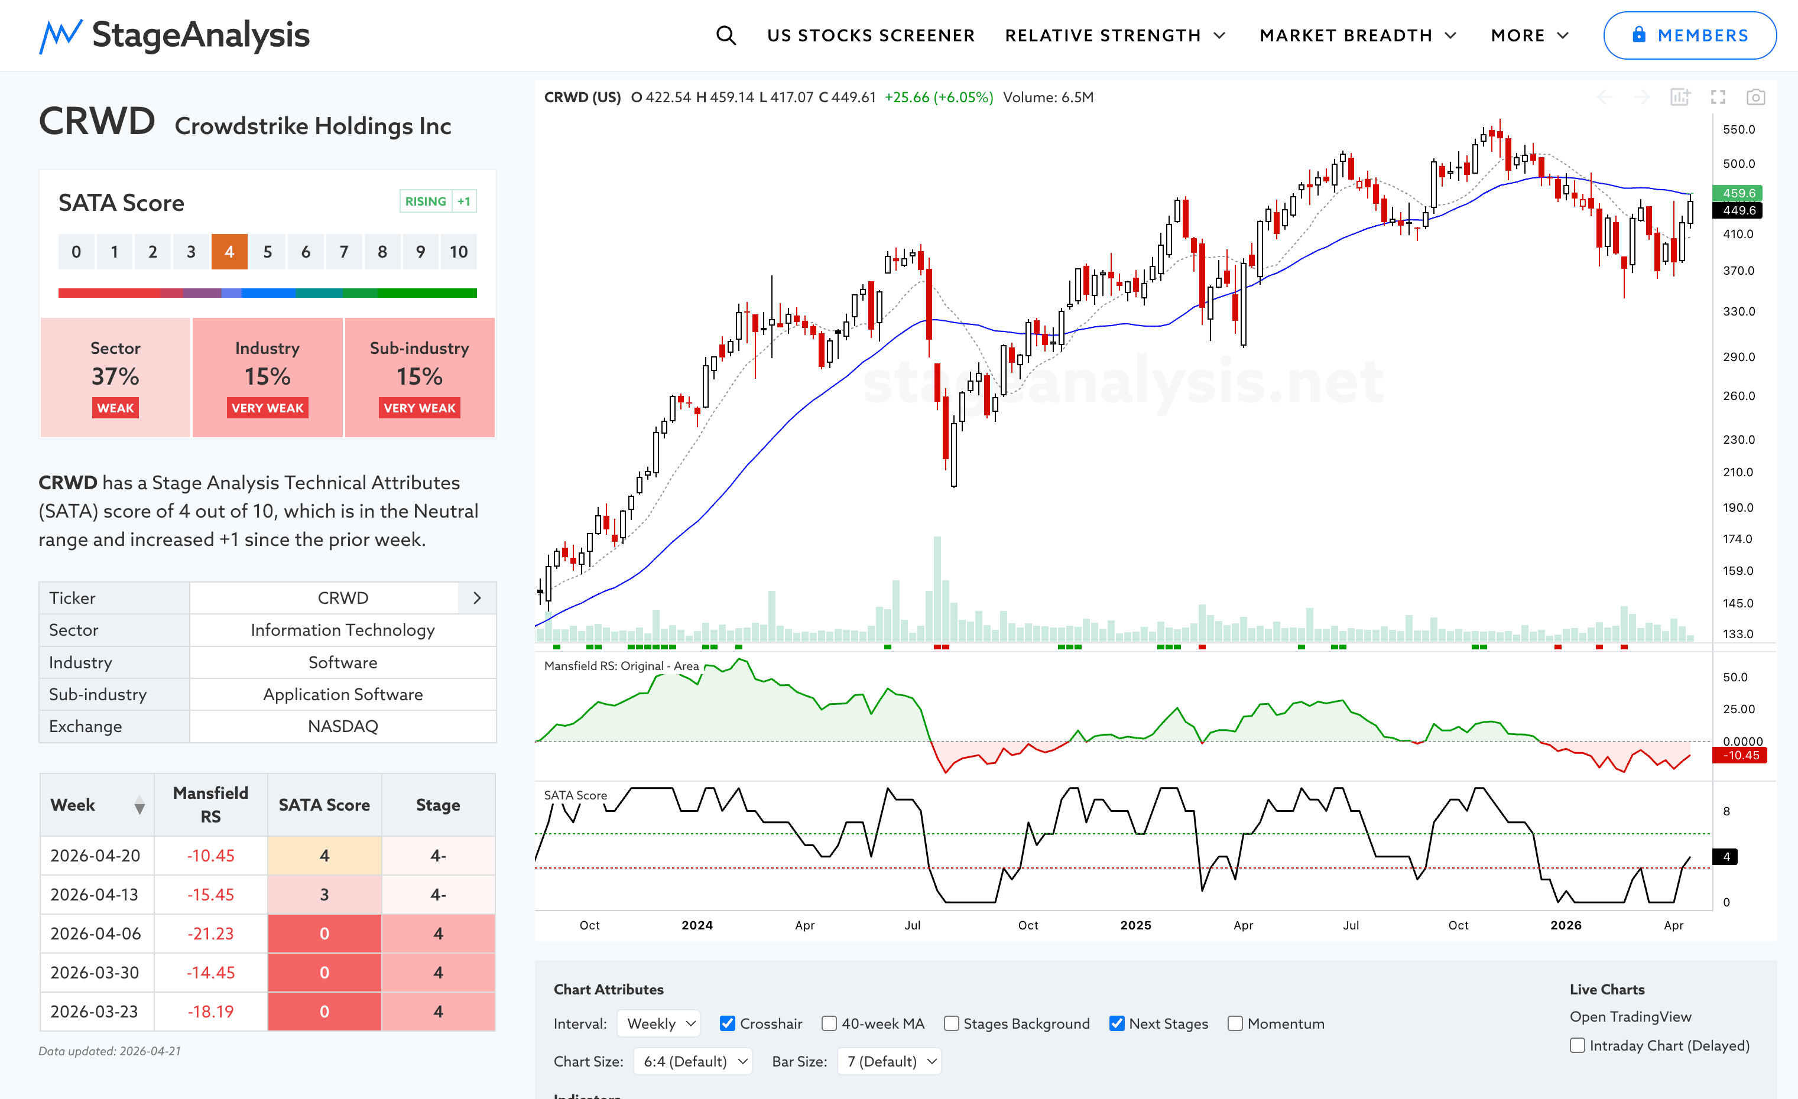Sort the table by Week column arrow
1798x1099 pixels.
point(139,805)
